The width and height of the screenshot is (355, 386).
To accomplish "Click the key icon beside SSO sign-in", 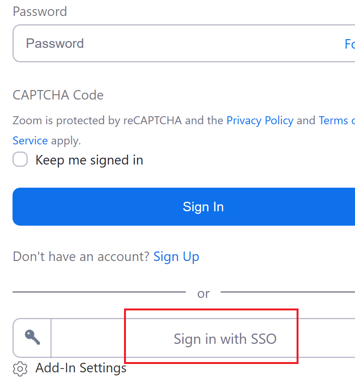I will pos(33,337).
